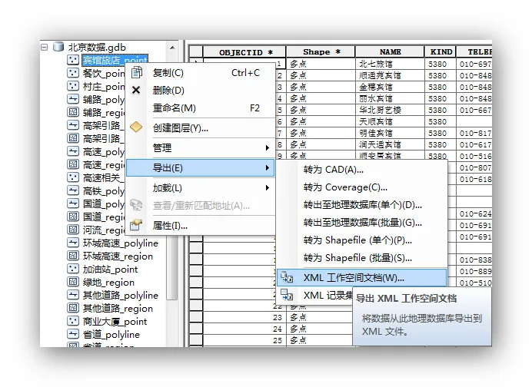This screenshot has width=532, height=387.
Task: Select the 绿地_region tree item label
Action: point(108,283)
